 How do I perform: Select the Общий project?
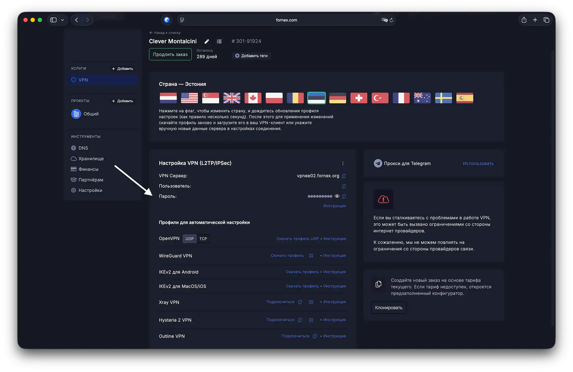click(91, 114)
